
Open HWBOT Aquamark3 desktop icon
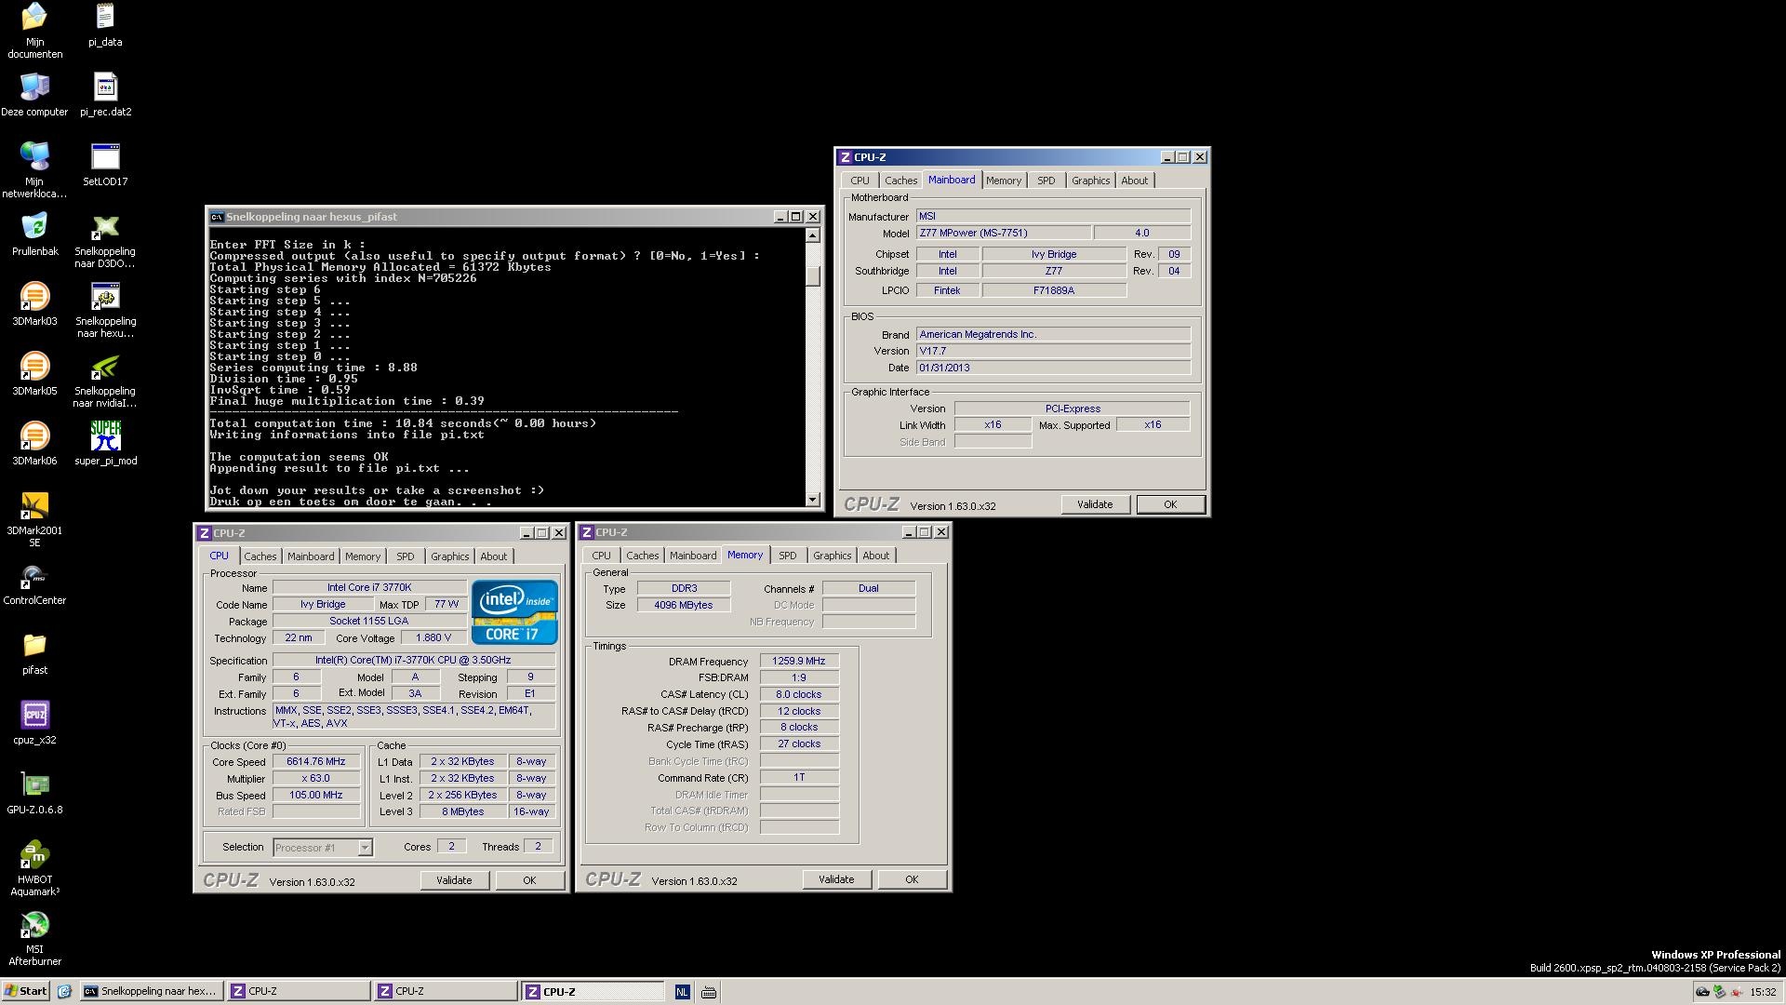tap(34, 855)
